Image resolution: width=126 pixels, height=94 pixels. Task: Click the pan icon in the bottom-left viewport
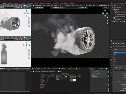click(29, 52)
